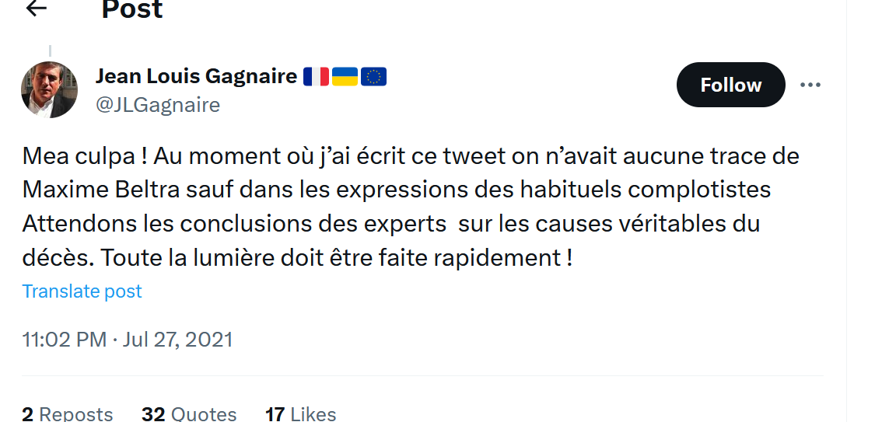The height and width of the screenshot is (422, 882).
Task: Click the Ukrainian flag emoji beside the name
Action: click(345, 76)
